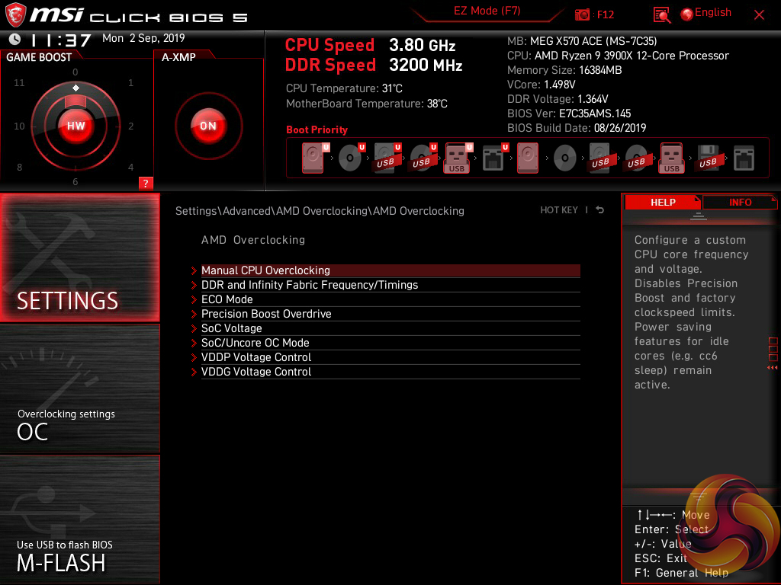
Task: Select legacy hard disk boot device
Action: click(x=528, y=158)
